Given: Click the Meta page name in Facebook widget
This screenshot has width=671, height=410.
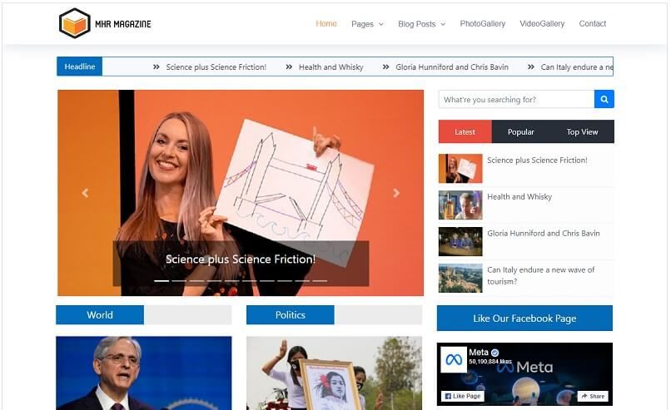Looking at the screenshot, I should pos(479,353).
